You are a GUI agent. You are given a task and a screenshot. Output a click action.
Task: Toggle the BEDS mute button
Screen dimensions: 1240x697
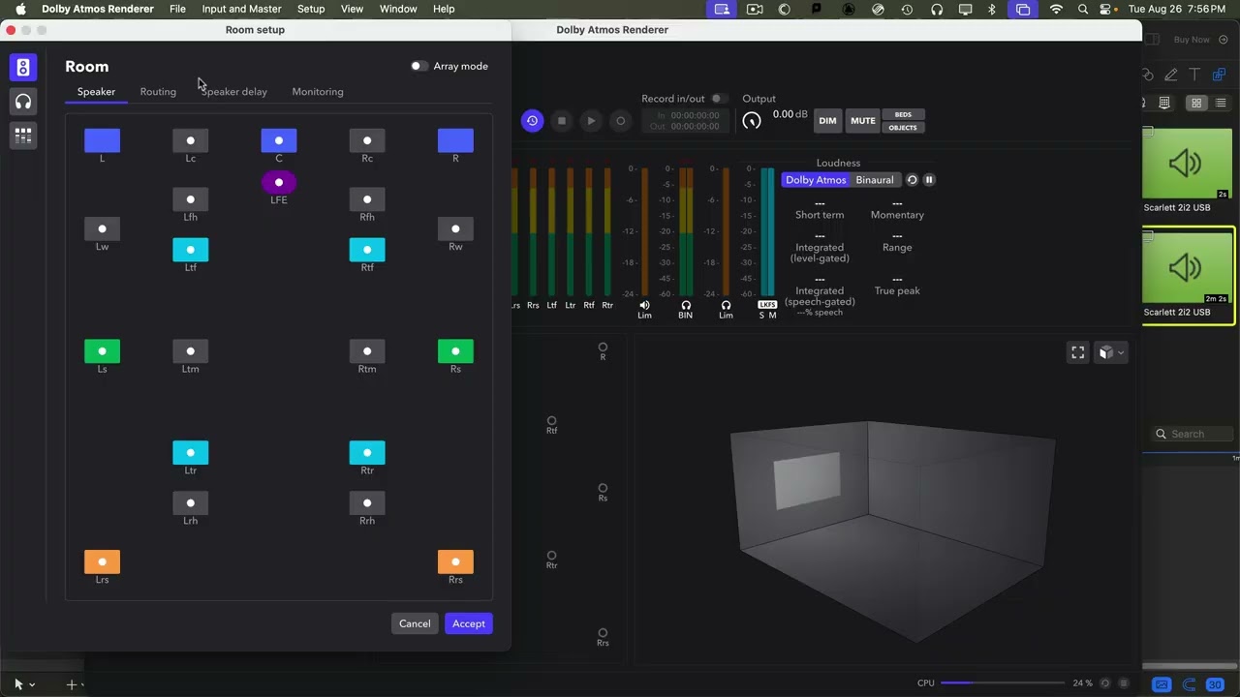[903, 114]
